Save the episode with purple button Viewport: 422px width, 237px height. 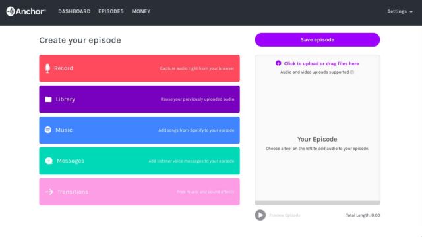pos(317,39)
